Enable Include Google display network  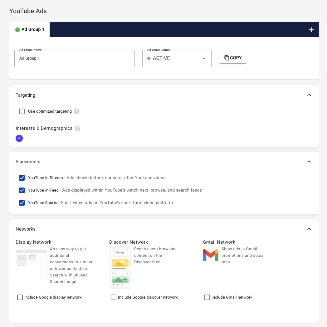(20, 297)
